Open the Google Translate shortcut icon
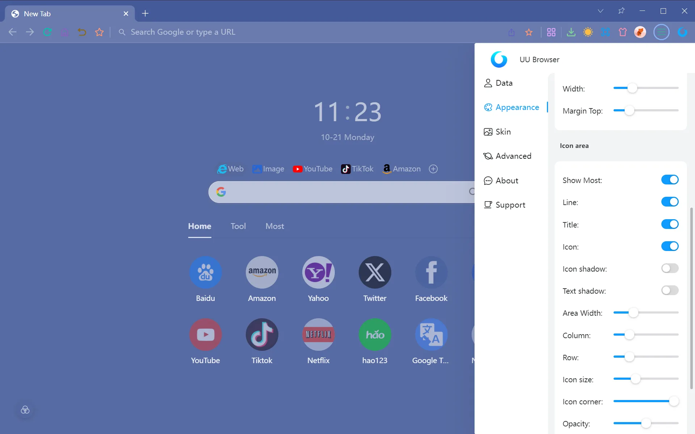 [431, 334]
